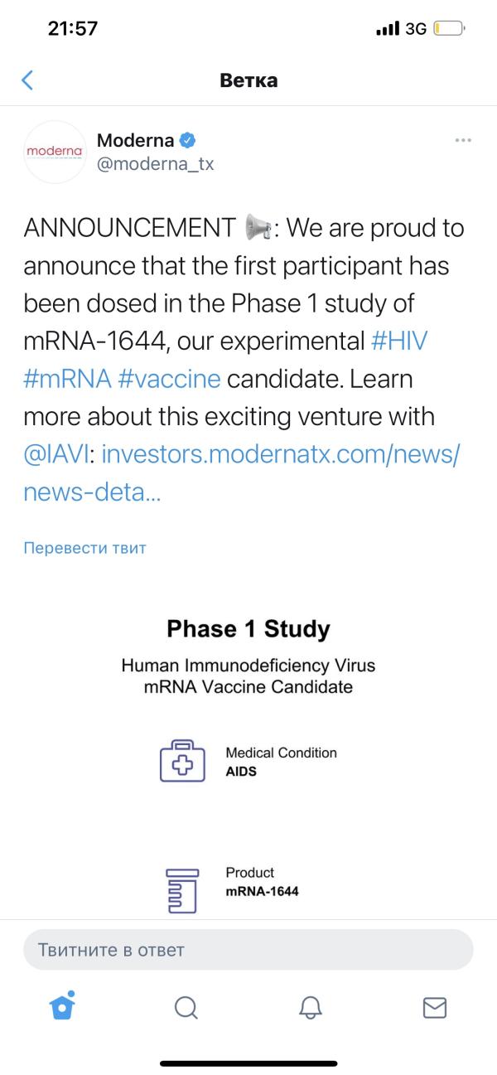
Task: Open Moderna profile avatar logo
Action: pyautogui.click(x=55, y=152)
